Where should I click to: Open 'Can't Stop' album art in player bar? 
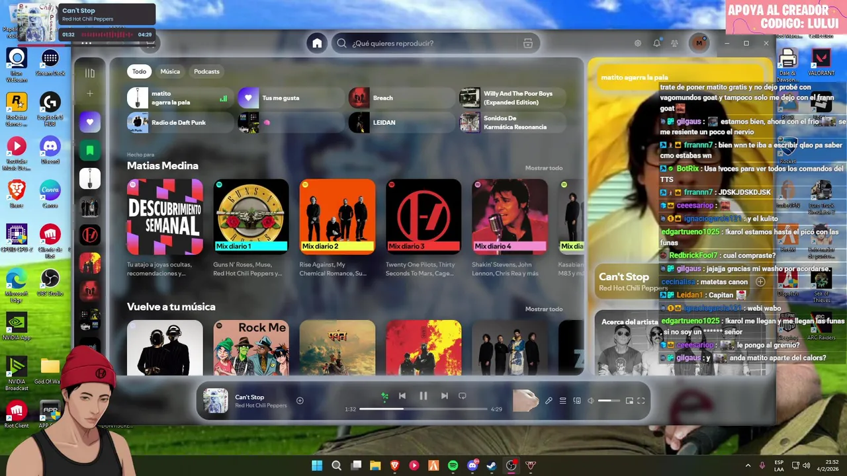tap(215, 401)
